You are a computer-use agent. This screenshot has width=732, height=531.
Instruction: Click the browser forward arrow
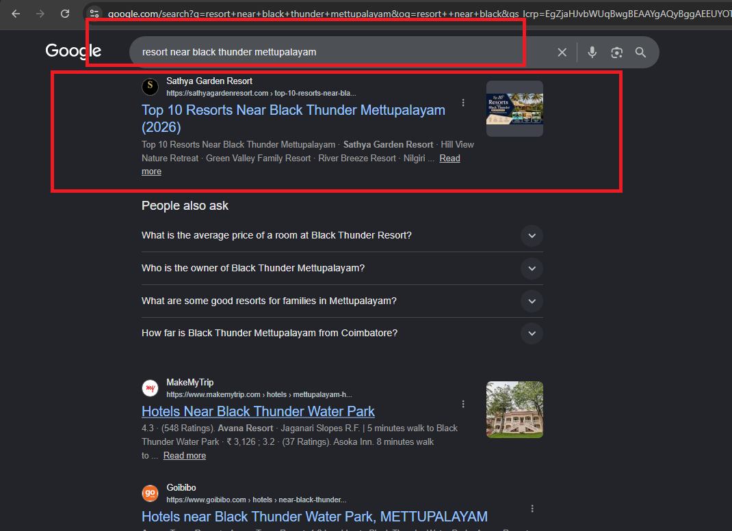click(40, 14)
